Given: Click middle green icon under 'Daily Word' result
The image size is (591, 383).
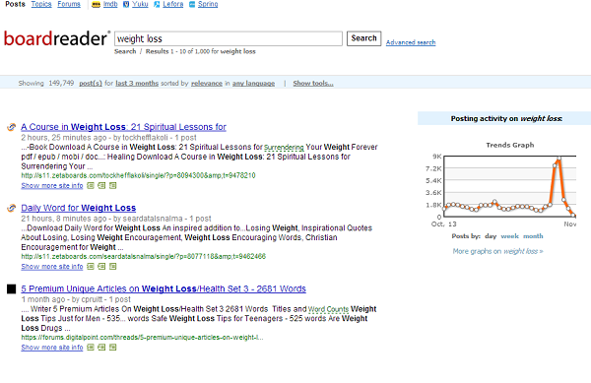Looking at the screenshot, I should click(101, 267).
